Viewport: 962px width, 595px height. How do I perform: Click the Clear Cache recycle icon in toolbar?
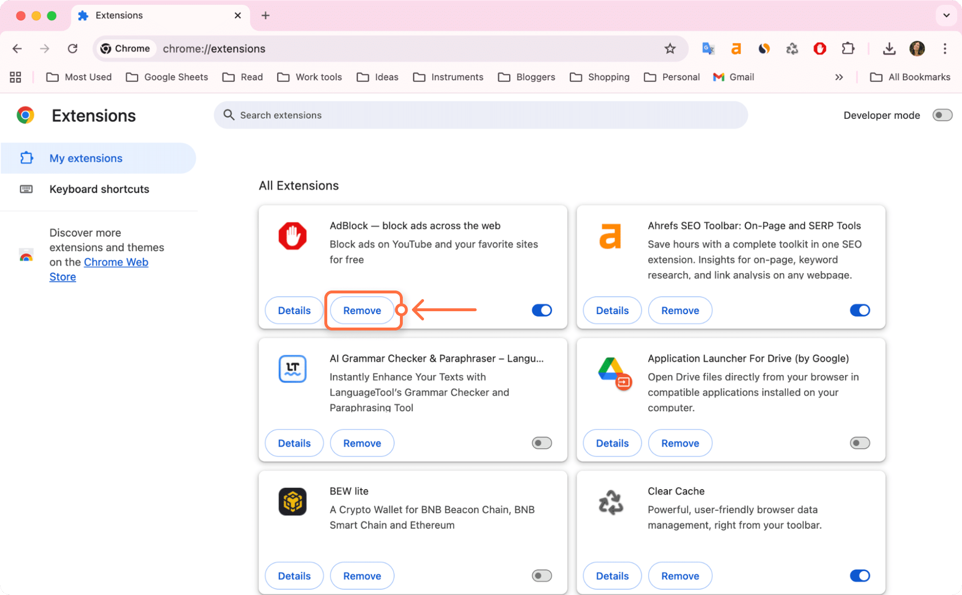tap(792, 48)
